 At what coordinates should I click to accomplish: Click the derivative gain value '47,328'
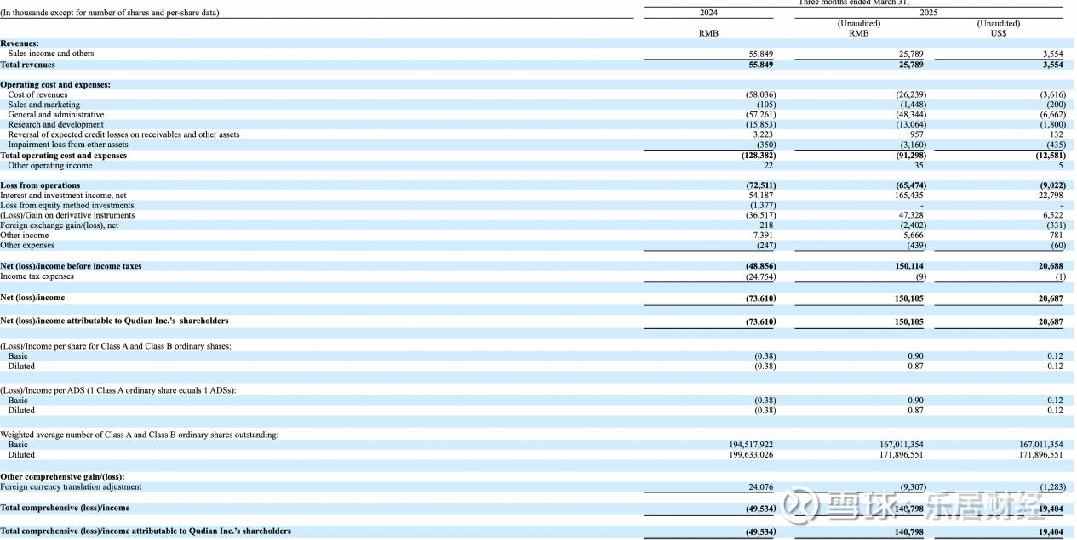click(x=911, y=216)
